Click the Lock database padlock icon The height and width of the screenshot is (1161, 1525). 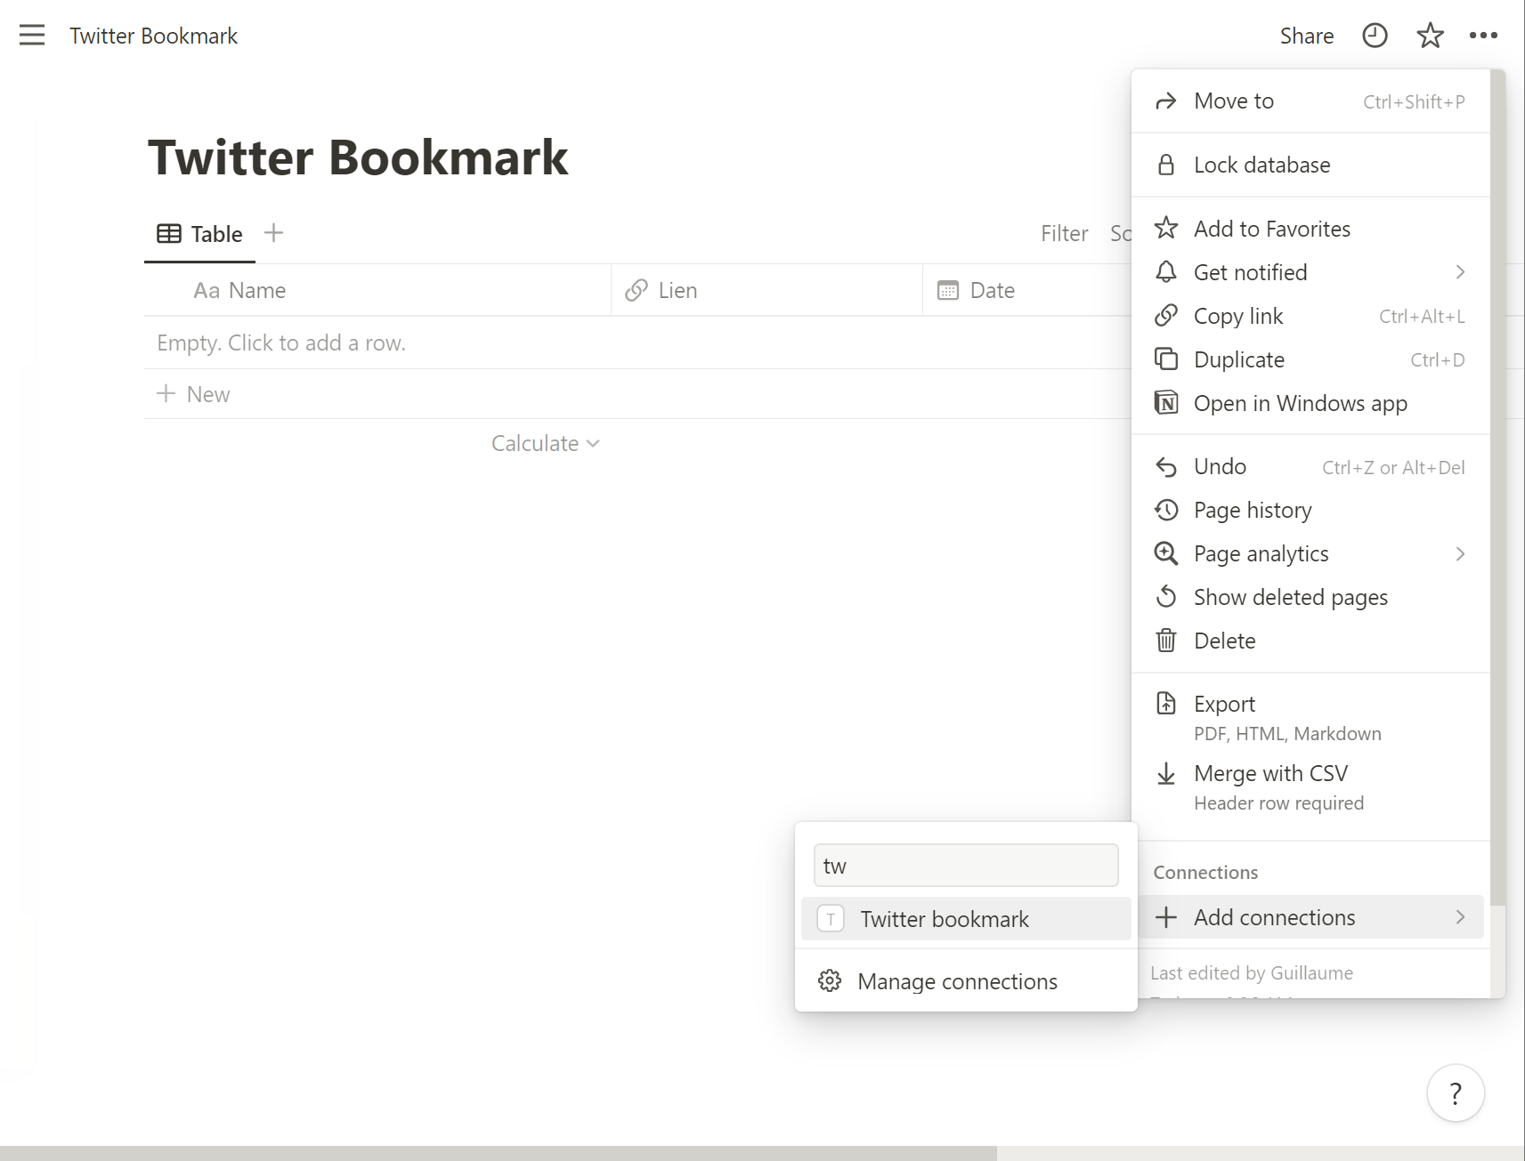[x=1166, y=165]
